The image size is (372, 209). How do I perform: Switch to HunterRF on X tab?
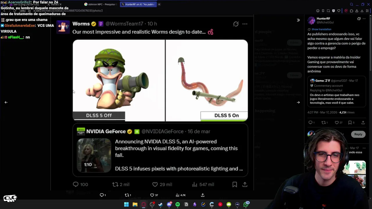138,4
